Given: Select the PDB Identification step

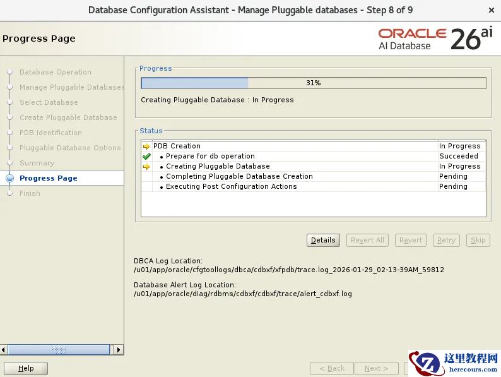Looking at the screenshot, I should click(x=50, y=133).
